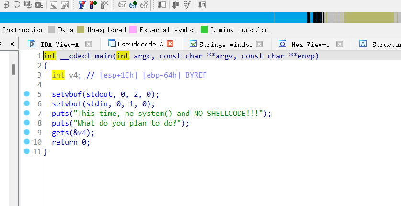Click puts call on line 8
The width and height of the screenshot is (401, 206).
tap(60, 123)
